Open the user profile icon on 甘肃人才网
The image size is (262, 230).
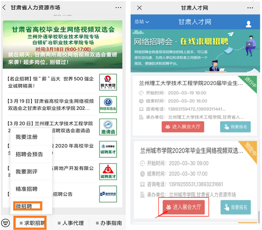(x=249, y=24)
